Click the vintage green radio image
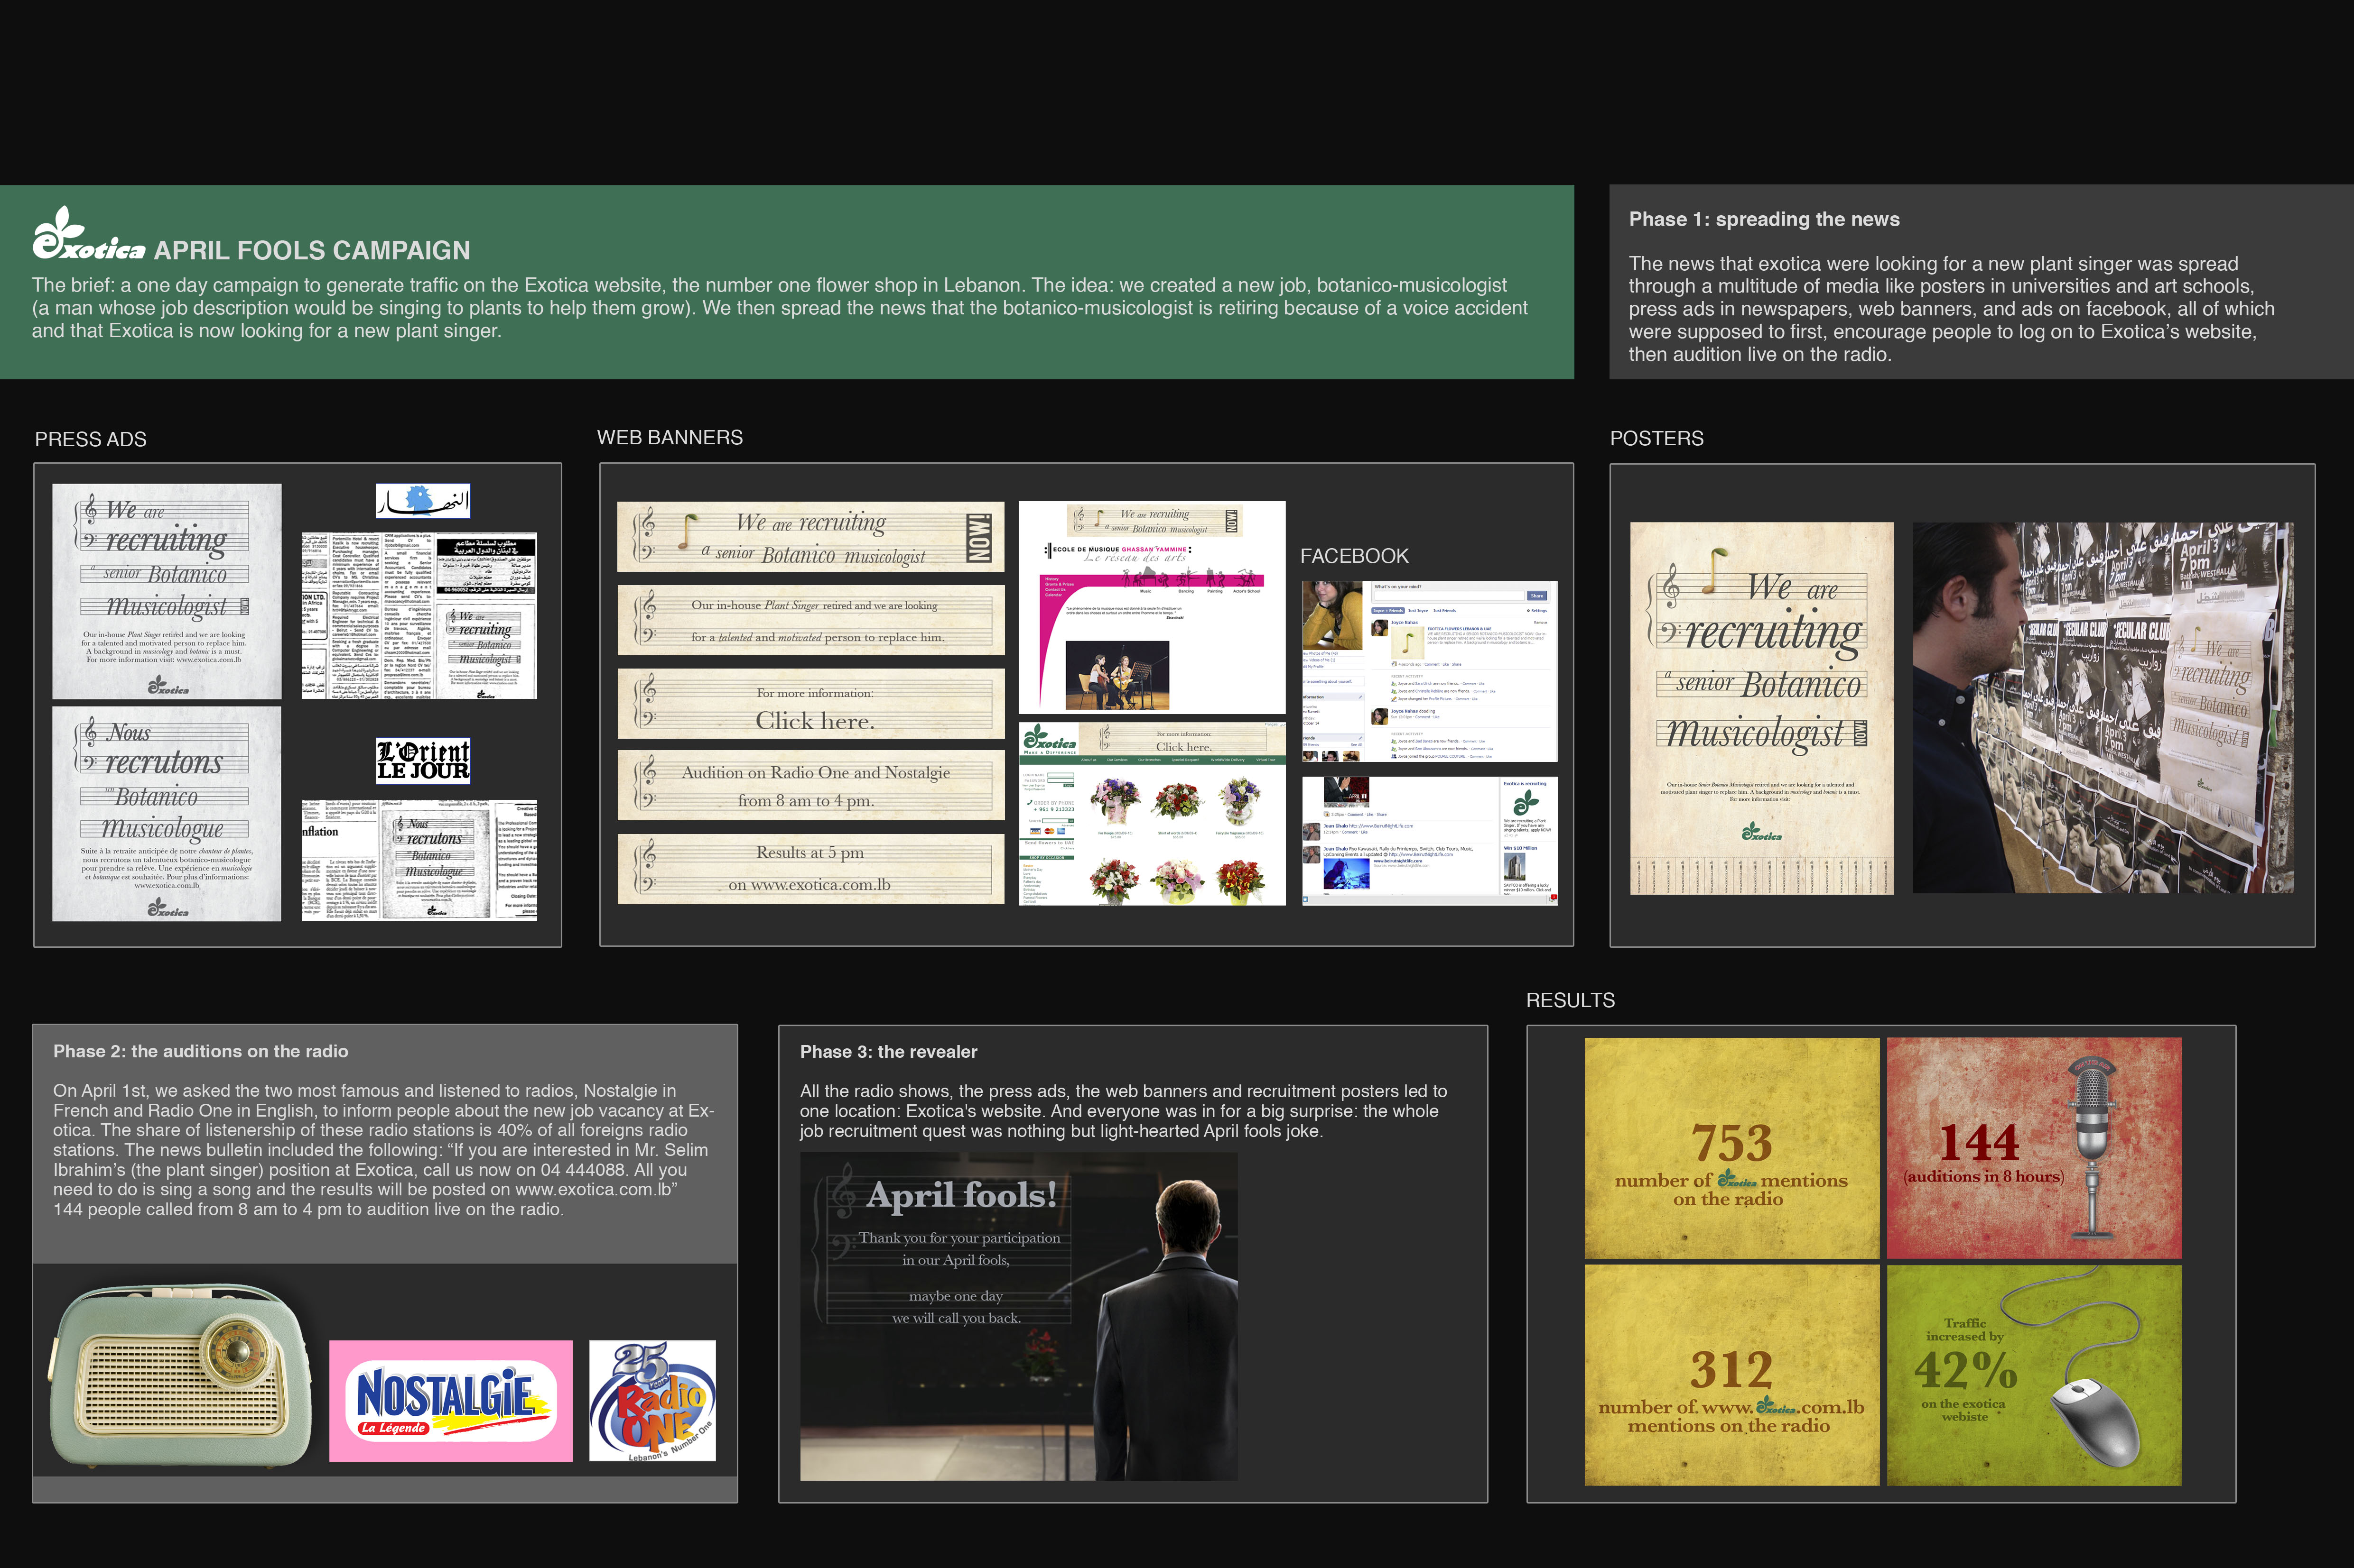2354x1568 pixels. pos(180,1375)
